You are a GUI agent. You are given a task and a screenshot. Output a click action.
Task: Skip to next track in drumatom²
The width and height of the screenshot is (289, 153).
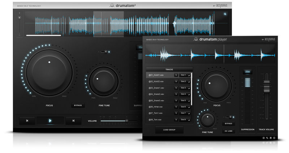(73, 121)
